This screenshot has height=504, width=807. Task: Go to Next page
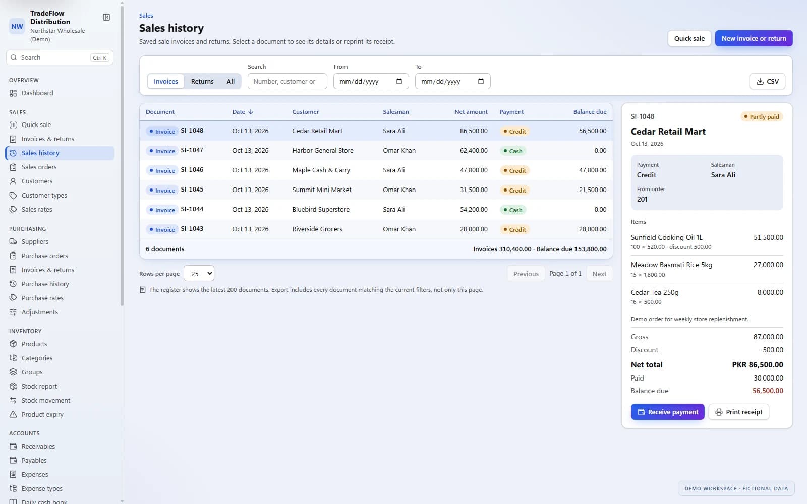point(599,274)
